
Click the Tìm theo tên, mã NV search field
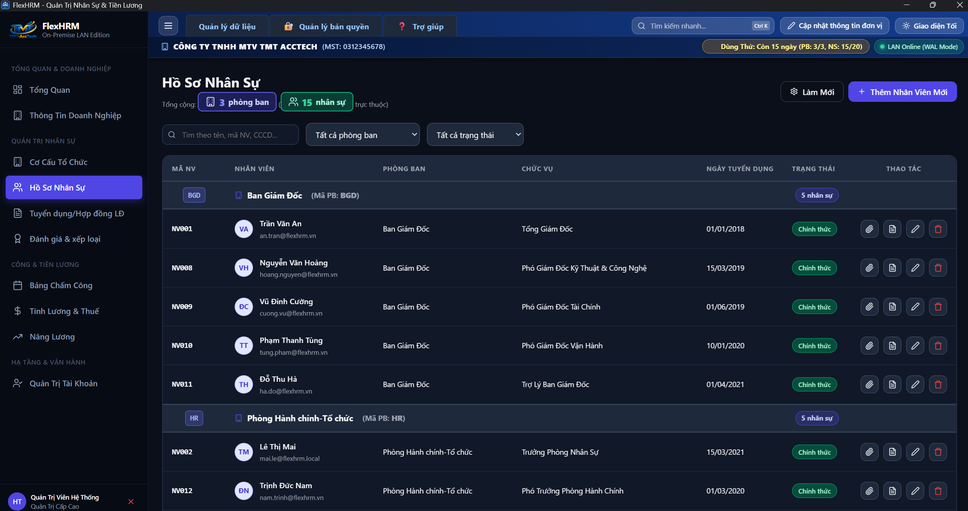[x=230, y=135]
